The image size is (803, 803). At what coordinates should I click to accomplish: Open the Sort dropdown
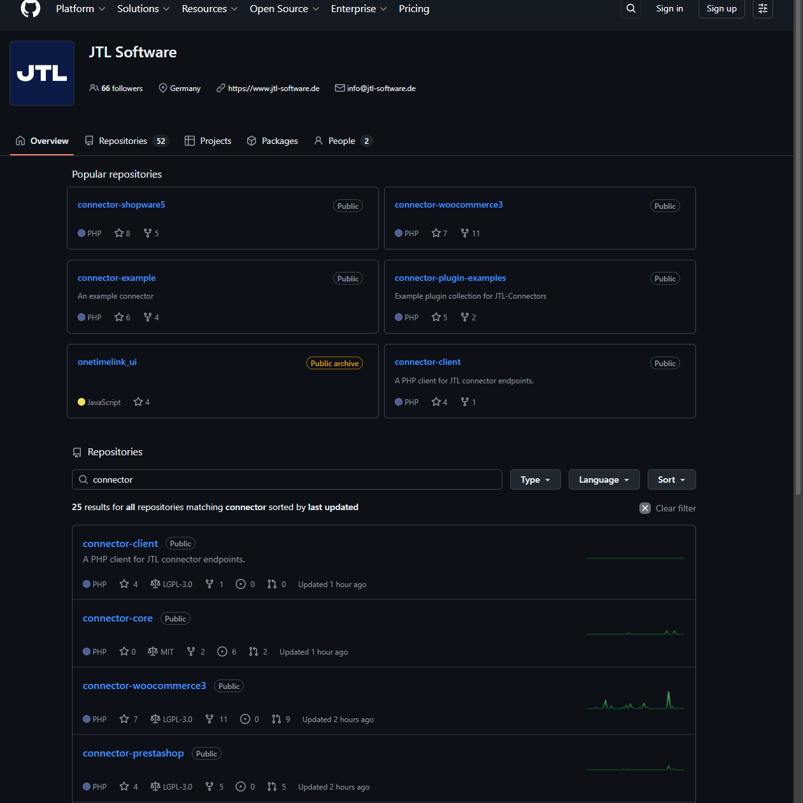pyautogui.click(x=672, y=480)
